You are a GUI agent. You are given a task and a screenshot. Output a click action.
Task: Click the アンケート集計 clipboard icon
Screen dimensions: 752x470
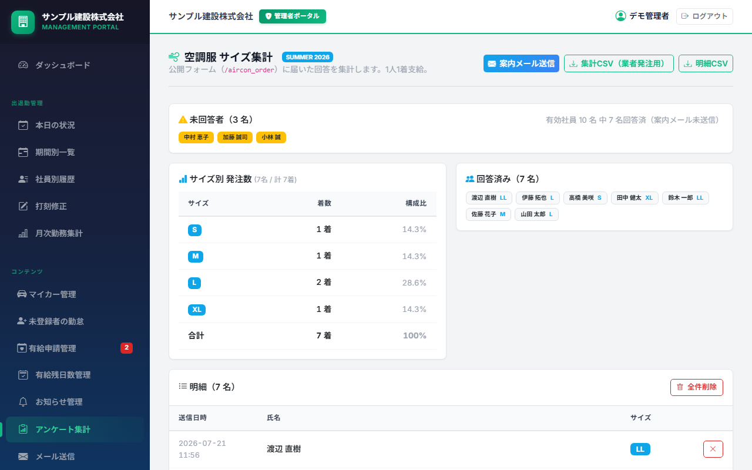coord(23,429)
